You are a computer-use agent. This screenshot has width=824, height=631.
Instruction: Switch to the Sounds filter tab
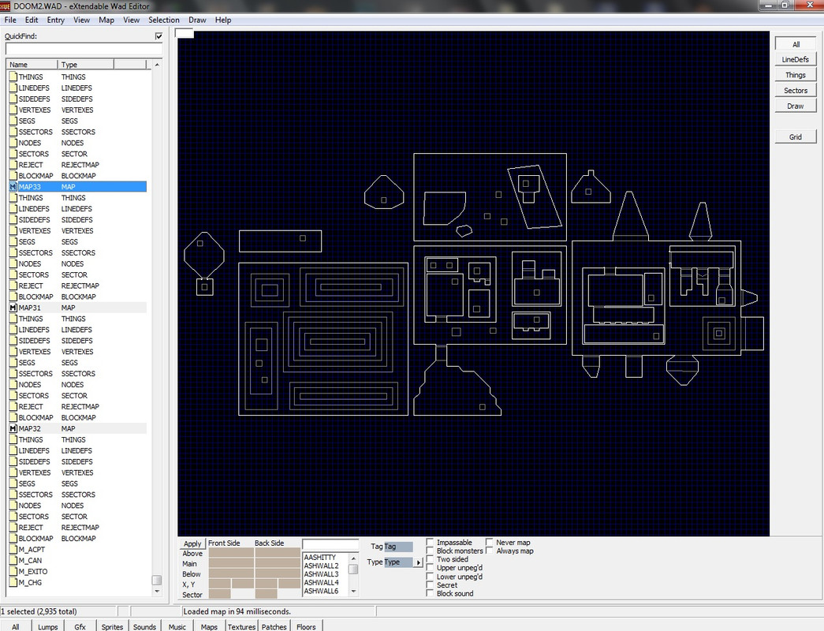144,626
